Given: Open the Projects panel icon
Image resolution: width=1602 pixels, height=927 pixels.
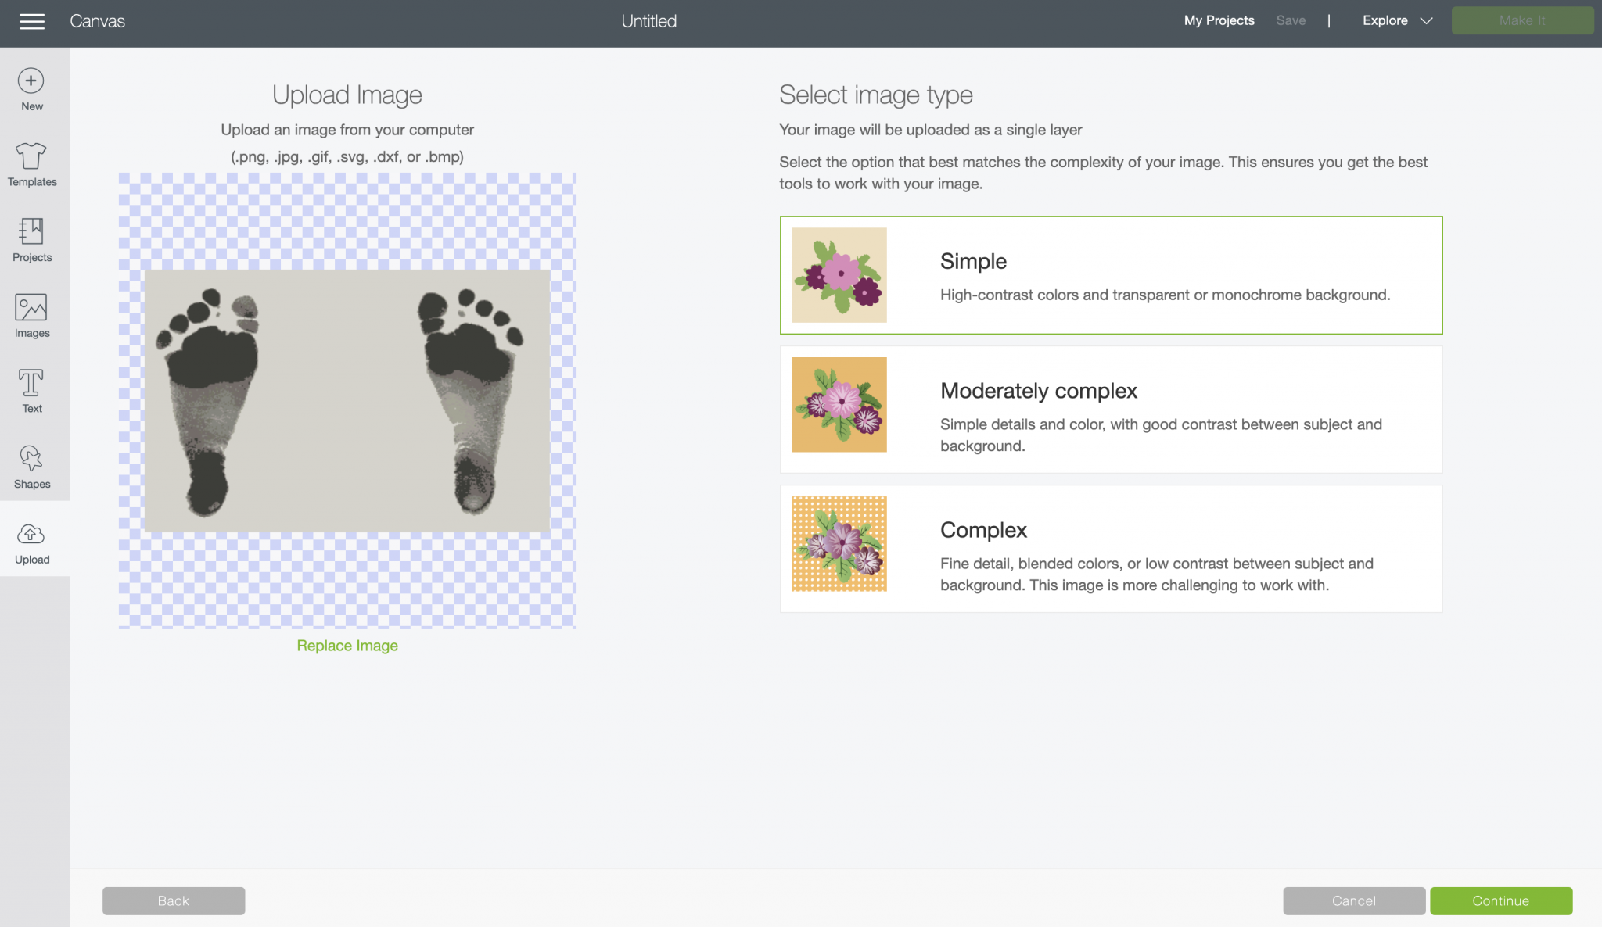Looking at the screenshot, I should point(31,231).
